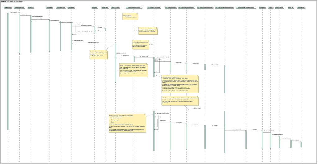318x167 pixels.
Task: Click message label 1 notify_helper()
Action: 14,12
